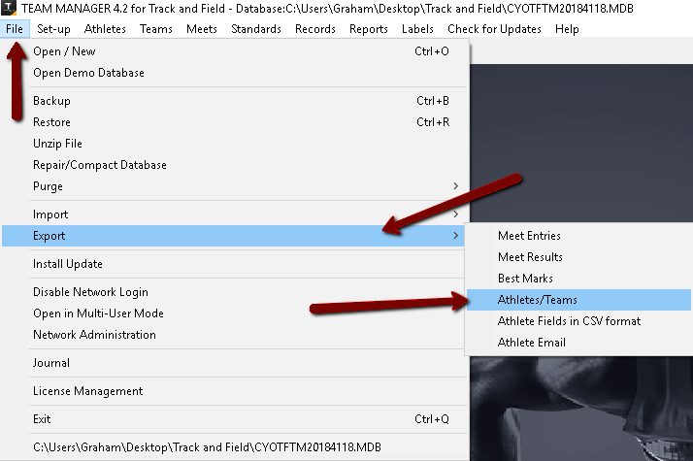Screen dimensions: 693x461
Task: Select Open in Multi-User Mode
Action: (234, 313)
